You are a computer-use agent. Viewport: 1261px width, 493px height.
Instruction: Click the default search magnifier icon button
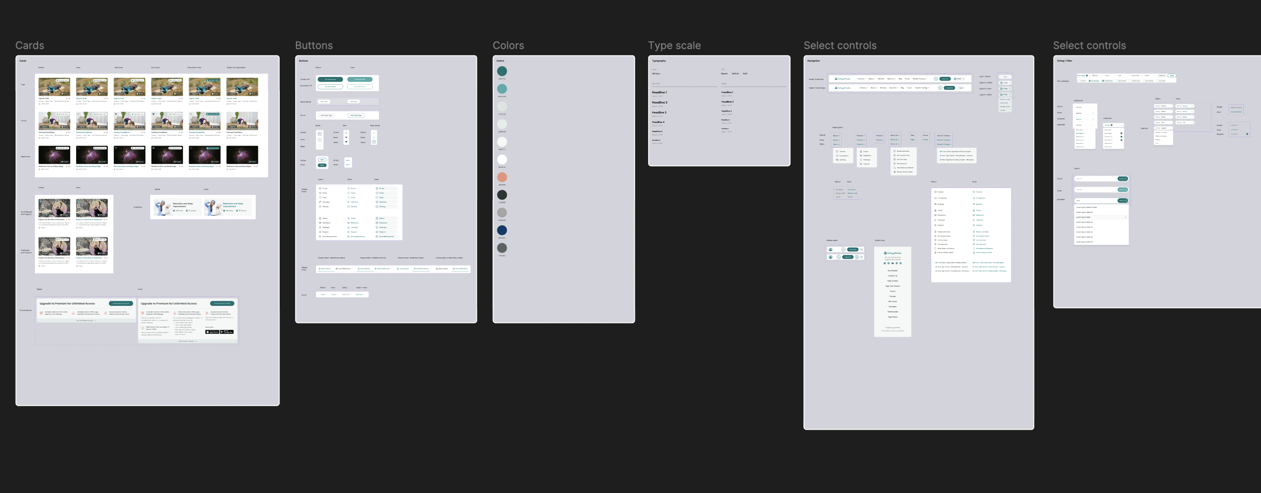tap(320, 134)
